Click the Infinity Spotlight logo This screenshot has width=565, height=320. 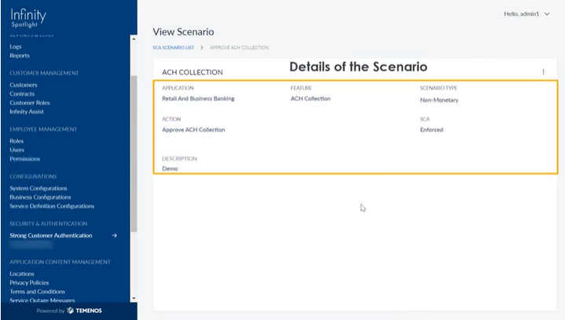click(28, 17)
